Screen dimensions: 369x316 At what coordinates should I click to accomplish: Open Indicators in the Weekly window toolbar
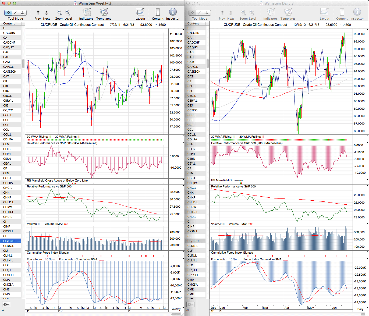coord(86,12)
